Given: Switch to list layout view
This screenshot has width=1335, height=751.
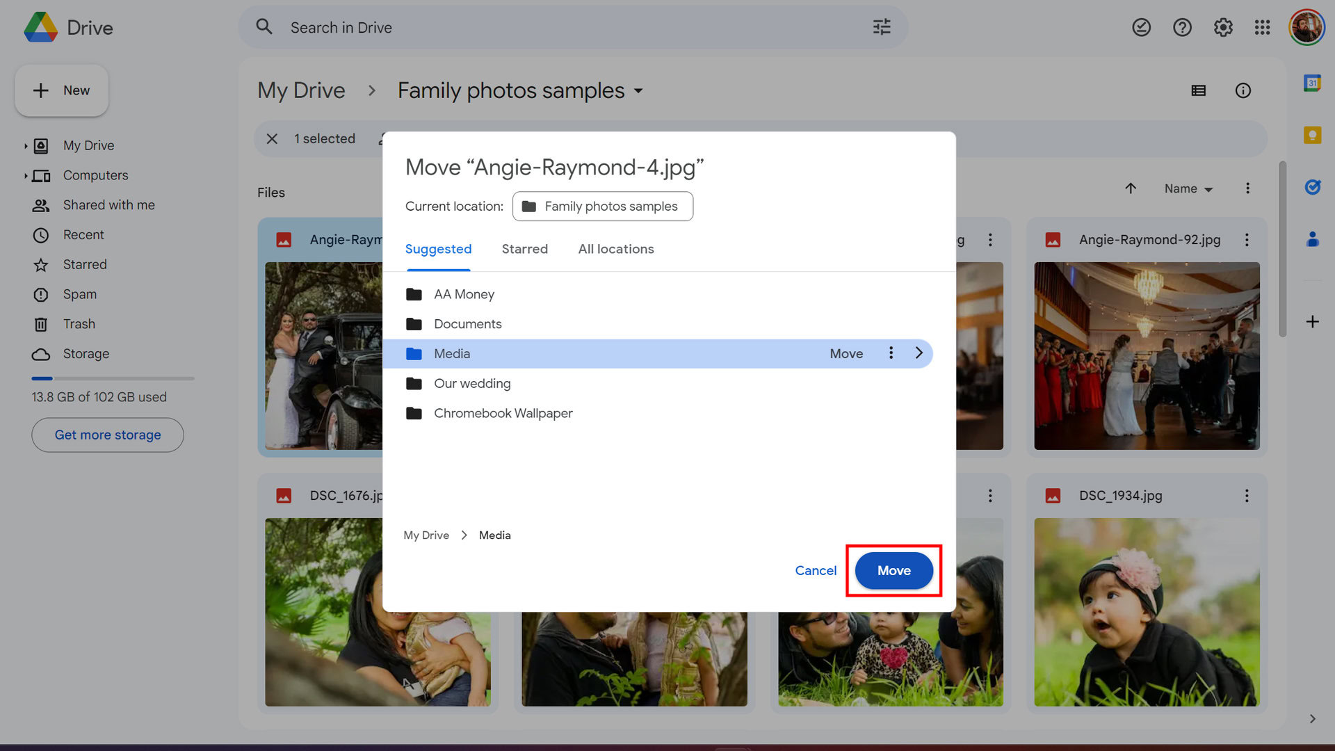Looking at the screenshot, I should click(x=1198, y=90).
